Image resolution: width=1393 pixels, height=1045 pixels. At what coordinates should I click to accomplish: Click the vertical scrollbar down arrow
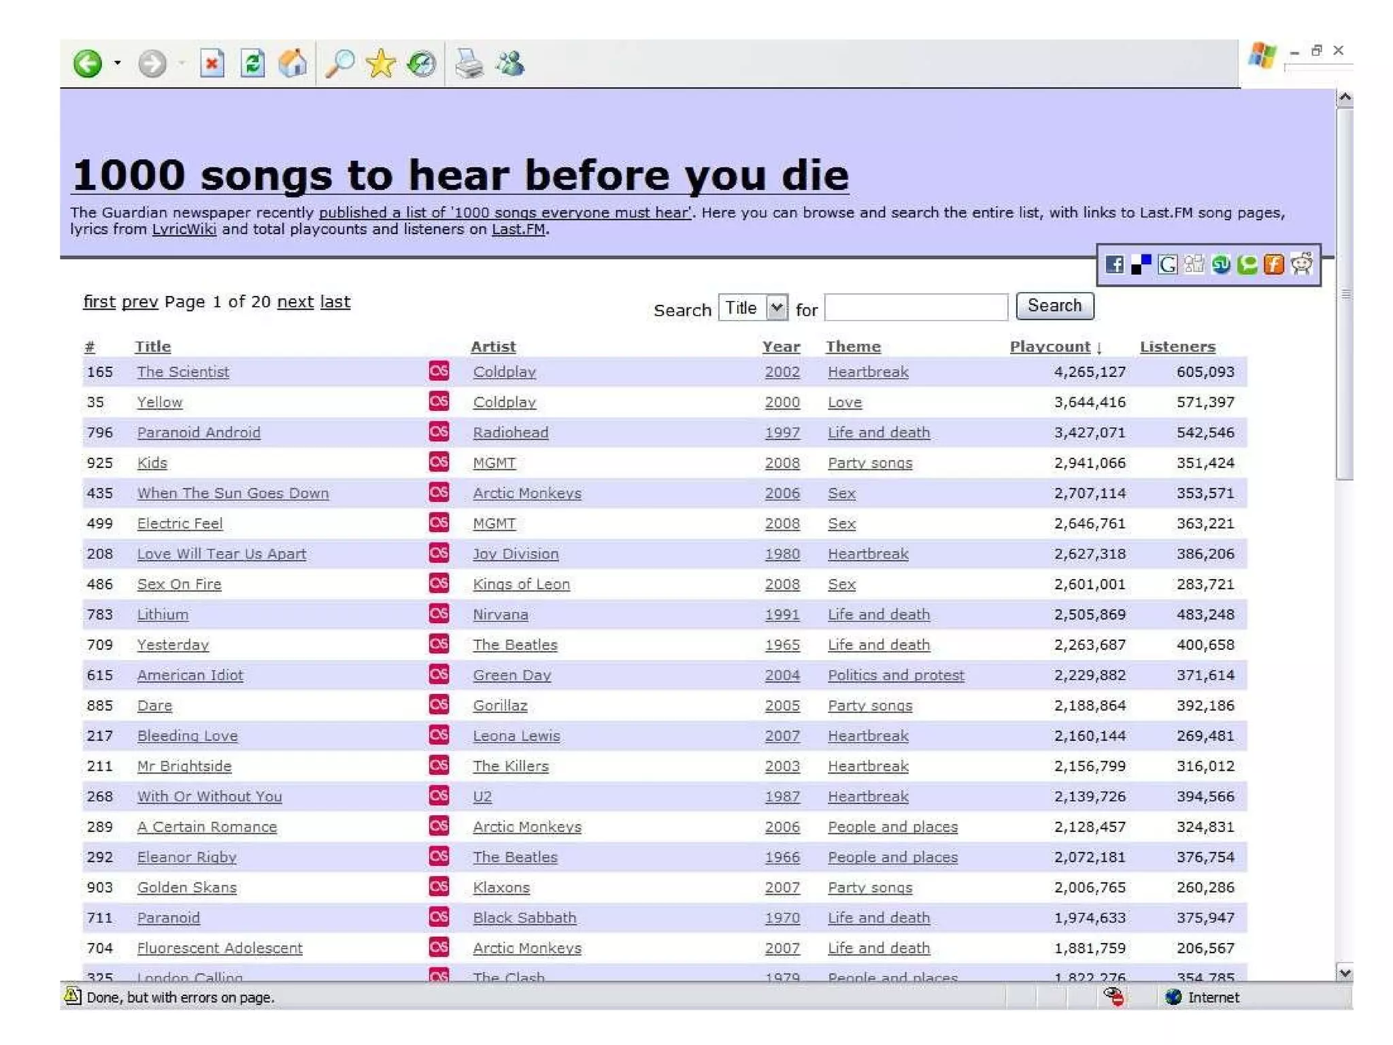[x=1344, y=973]
